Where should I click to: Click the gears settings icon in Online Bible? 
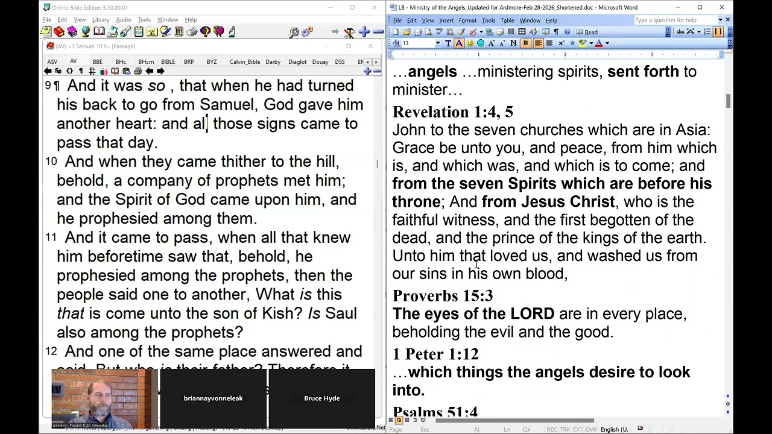307,31
